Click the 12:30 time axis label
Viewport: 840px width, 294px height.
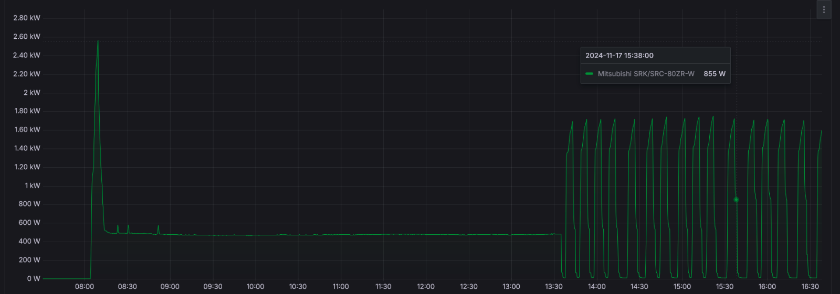pos(469,287)
